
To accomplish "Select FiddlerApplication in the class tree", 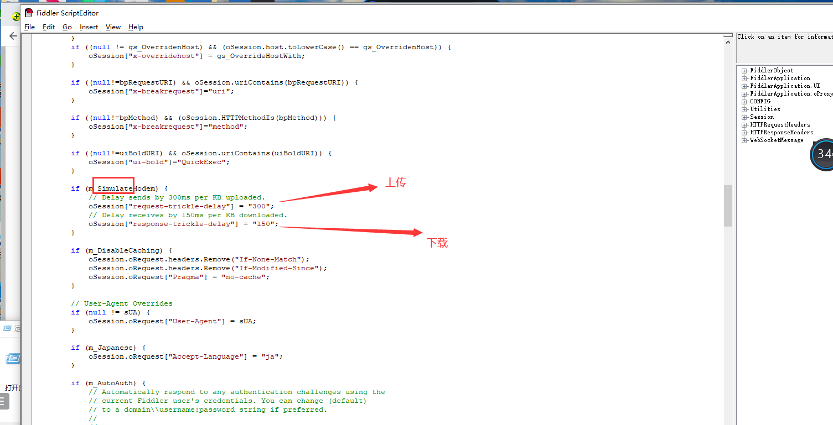I will [780, 78].
